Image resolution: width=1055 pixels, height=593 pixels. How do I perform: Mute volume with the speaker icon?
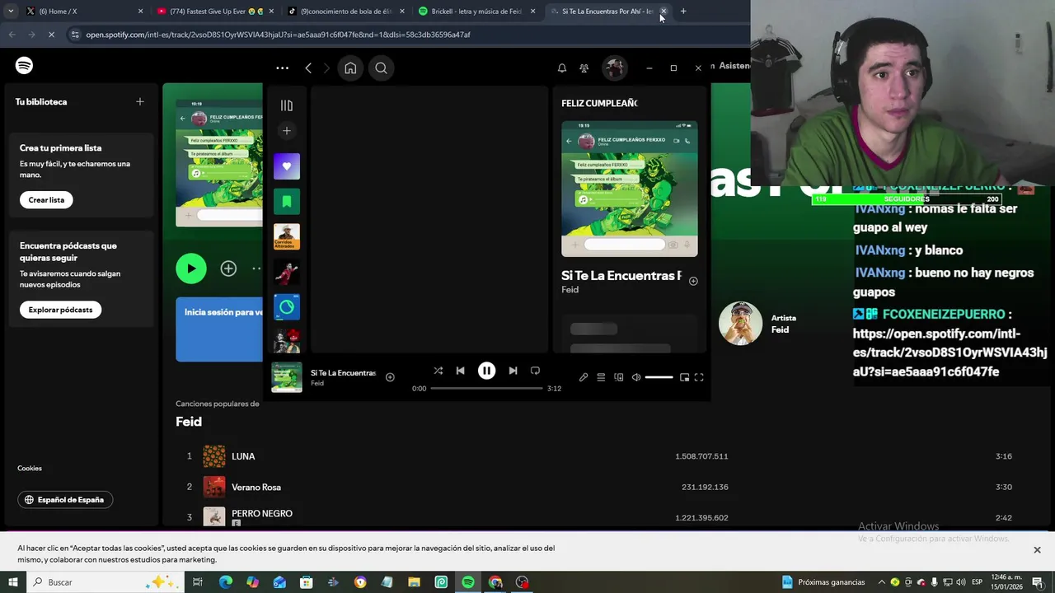pos(636,377)
